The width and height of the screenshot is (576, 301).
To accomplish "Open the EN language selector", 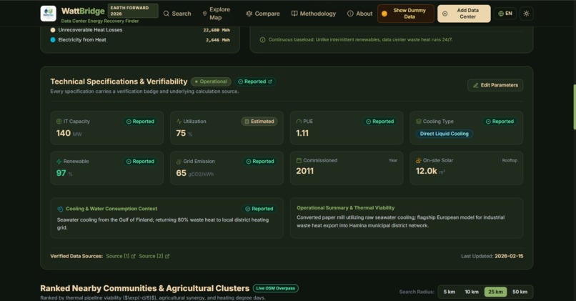I will 505,14.
